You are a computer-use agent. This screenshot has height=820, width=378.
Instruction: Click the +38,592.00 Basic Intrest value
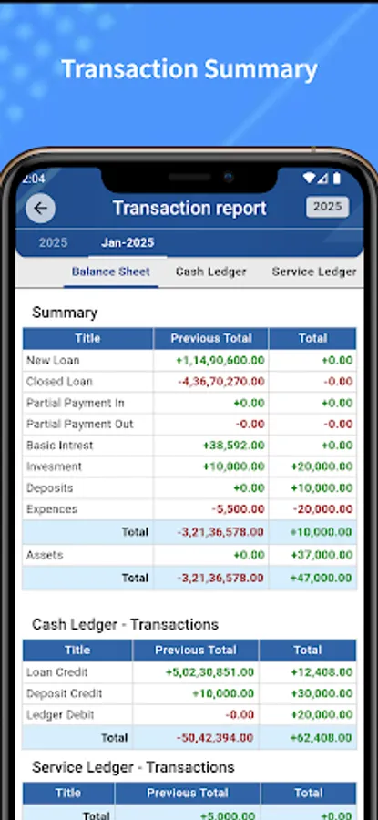coord(234,446)
